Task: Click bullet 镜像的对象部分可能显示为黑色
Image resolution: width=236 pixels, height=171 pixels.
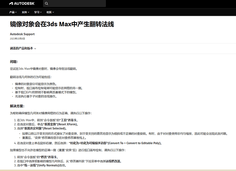Action: 36,84
